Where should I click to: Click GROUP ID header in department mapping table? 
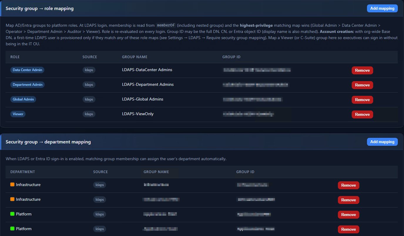[x=245, y=172]
